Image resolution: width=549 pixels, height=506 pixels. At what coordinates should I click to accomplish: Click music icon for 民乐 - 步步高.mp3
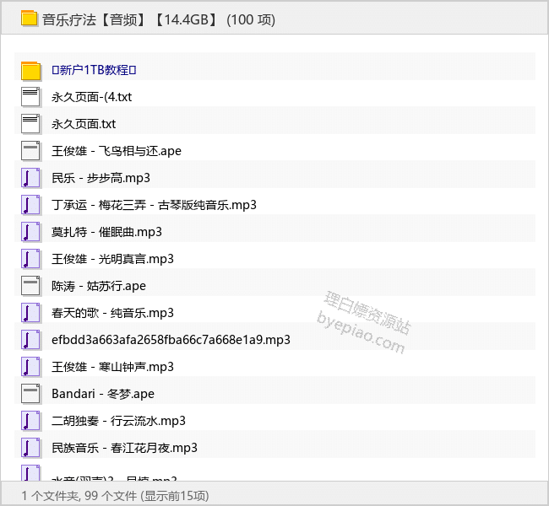pyautogui.click(x=30, y=178)
